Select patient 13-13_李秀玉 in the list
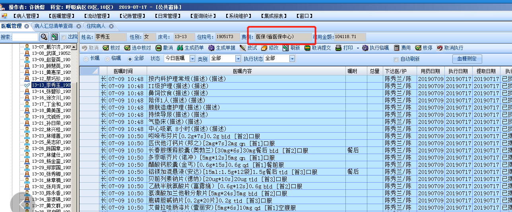Screen dimensions: 512x212 (x=51, y=85)
